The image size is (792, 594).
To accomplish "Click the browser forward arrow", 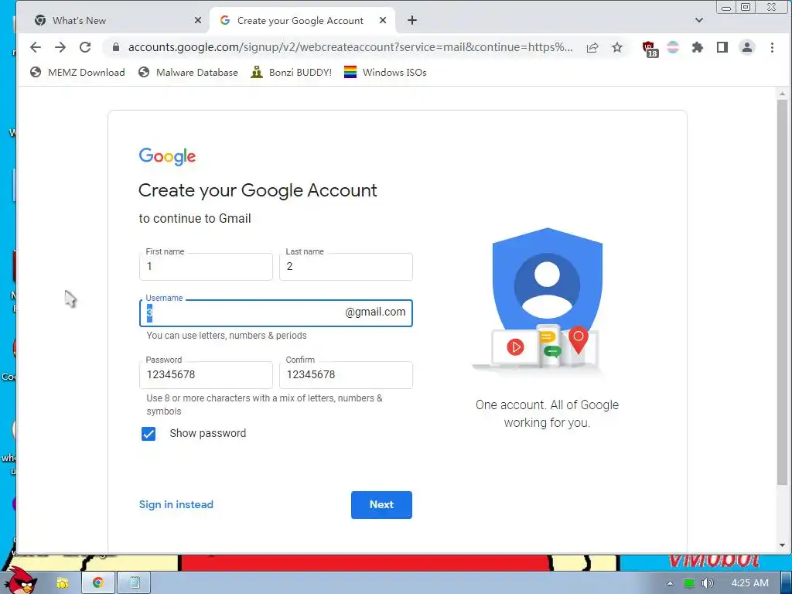I will (x=60, y=47).
